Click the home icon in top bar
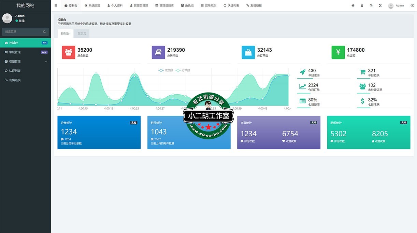Viewport: 417px width, 233px height. pos(353,5)
